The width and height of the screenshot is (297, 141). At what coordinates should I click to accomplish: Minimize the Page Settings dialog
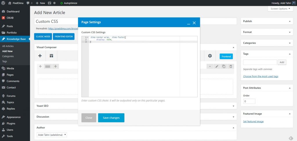pyautogui.click(x=189, y=23)
